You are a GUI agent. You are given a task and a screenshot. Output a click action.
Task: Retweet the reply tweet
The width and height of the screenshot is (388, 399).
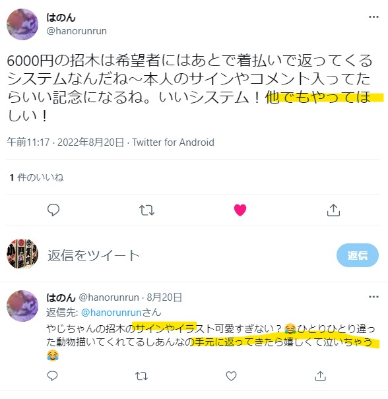point(141,376)
